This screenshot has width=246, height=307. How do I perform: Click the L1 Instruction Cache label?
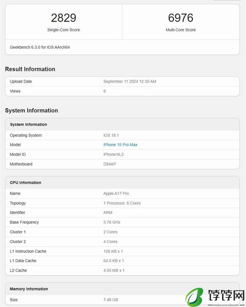[x=28, y=251]
